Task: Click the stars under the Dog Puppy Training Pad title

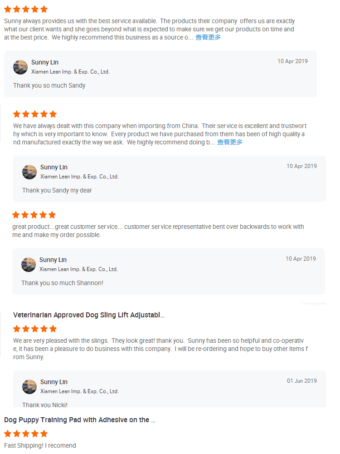Action: (x=26, y=434)
